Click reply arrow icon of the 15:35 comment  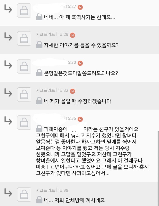[x=8, y=120]
